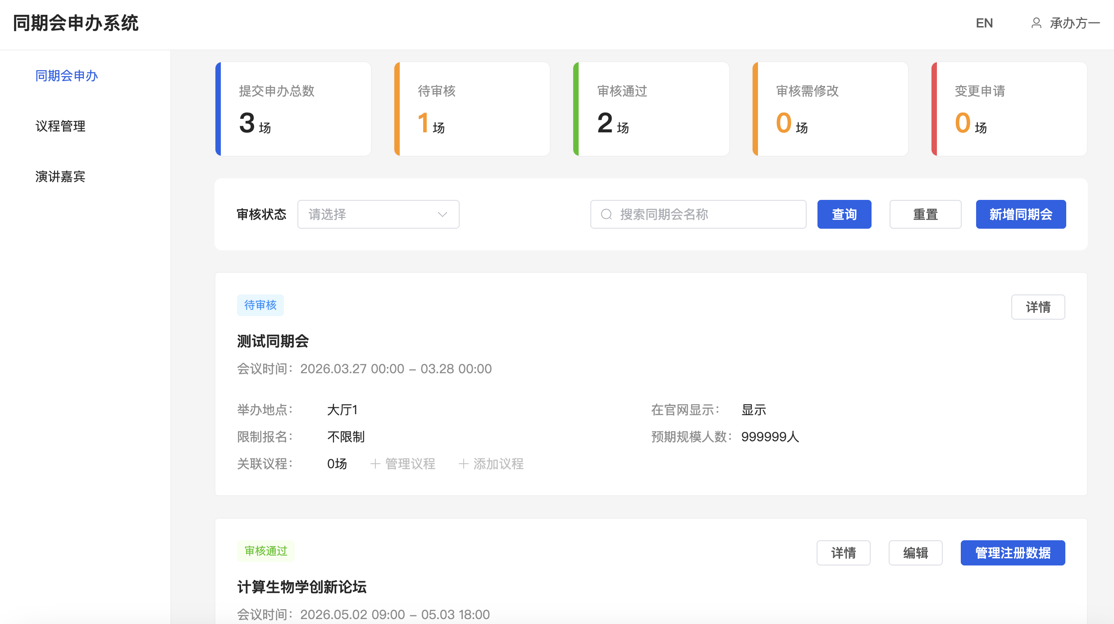Click the search magnifier icon

607,214
